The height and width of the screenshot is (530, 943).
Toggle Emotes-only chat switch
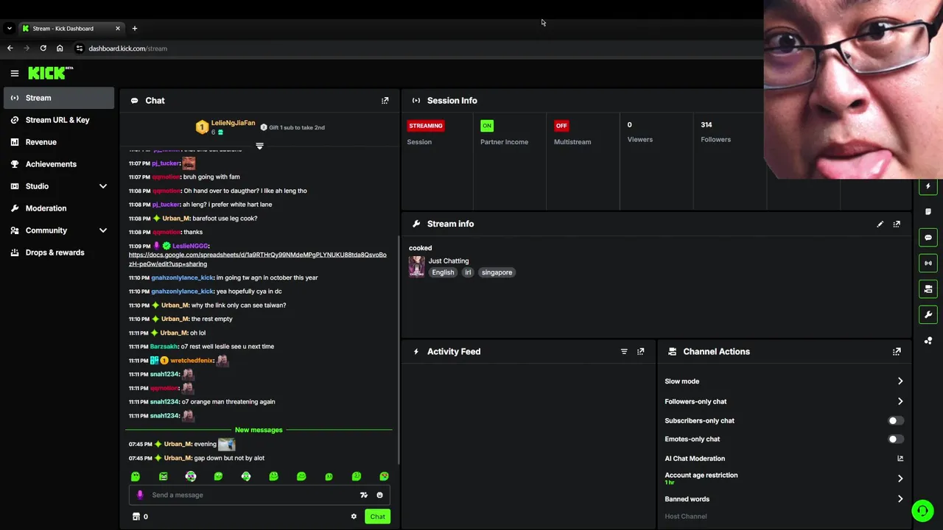click(895, 439)
